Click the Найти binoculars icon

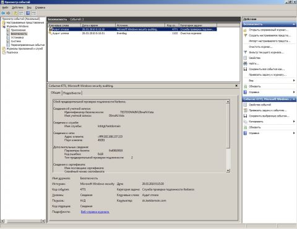pos(245,63)
